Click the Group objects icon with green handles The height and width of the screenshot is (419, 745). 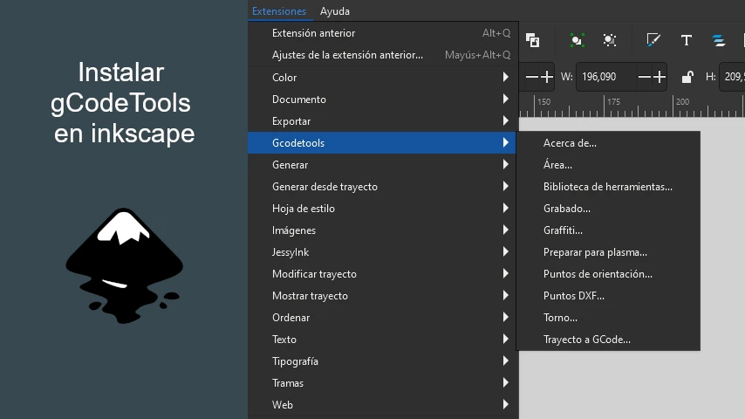pyautogui.click(x=577, y=40)
